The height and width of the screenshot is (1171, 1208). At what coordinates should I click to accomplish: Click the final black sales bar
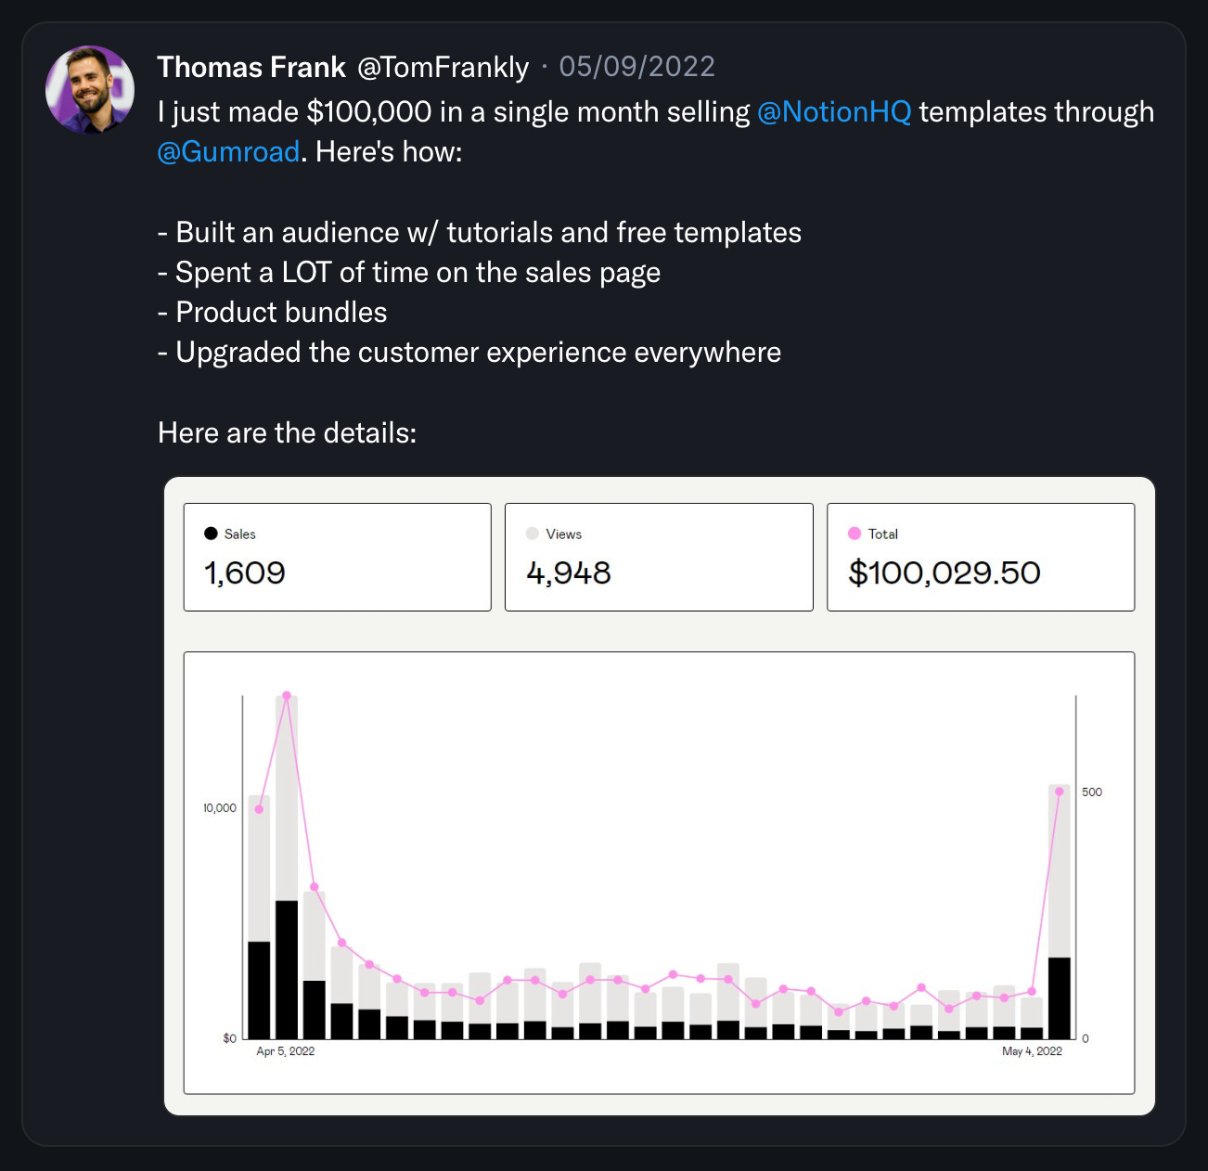click(1059, 997)
